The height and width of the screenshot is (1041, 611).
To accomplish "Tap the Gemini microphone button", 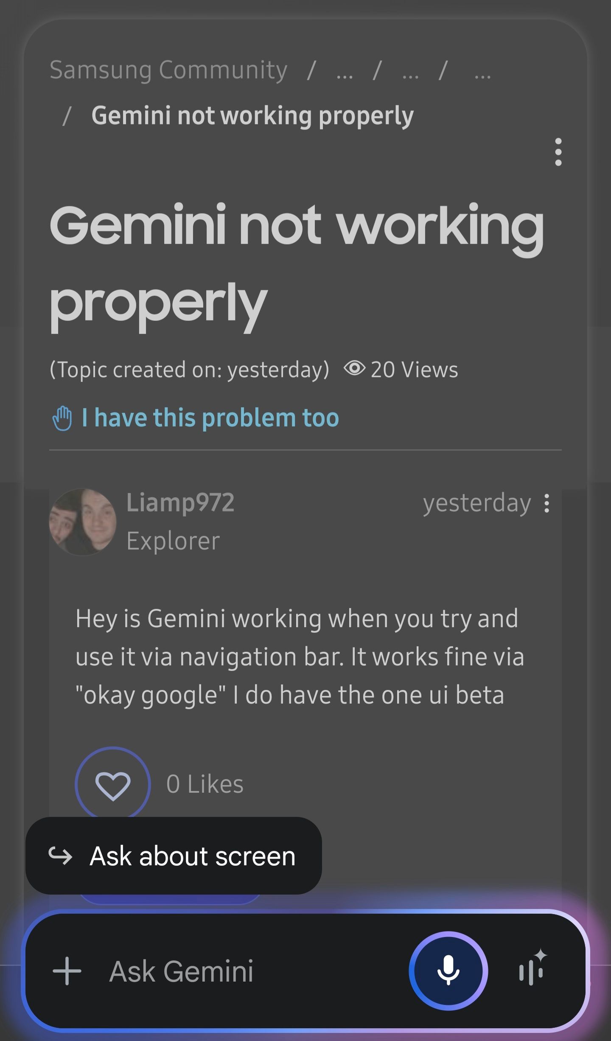I will 448,971.
